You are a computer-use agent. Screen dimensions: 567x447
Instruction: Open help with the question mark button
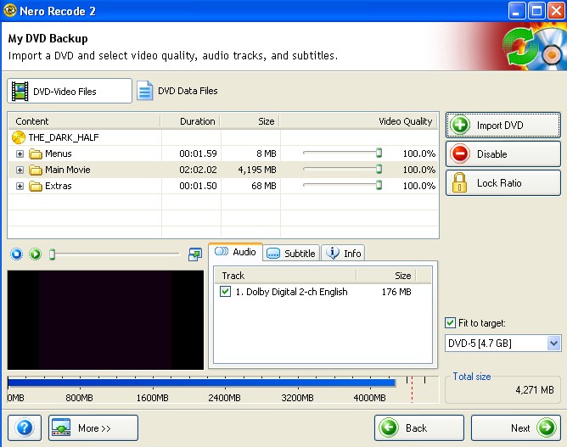[x=25, y=427]
